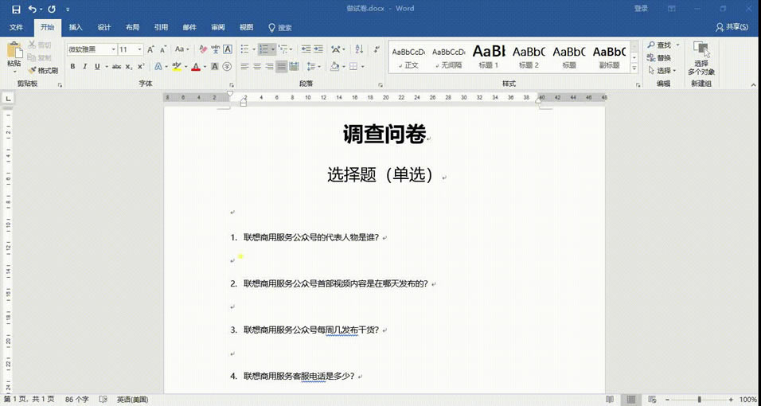This screenshot has height=406, width=761.
Task: Click the Save icon in quick access toolbar
Action: click(x=16, y=10)
